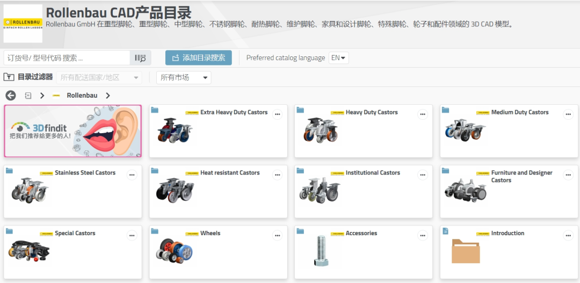Open the Institutional Castors options menu
Viewport: 580px width, 283px height.
pyautogui.click(x=423, y=175)
